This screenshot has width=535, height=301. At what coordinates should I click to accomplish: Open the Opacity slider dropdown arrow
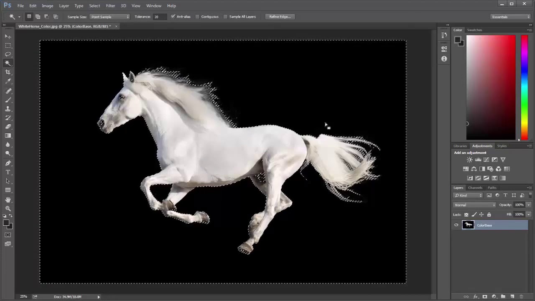pos(528,205)
